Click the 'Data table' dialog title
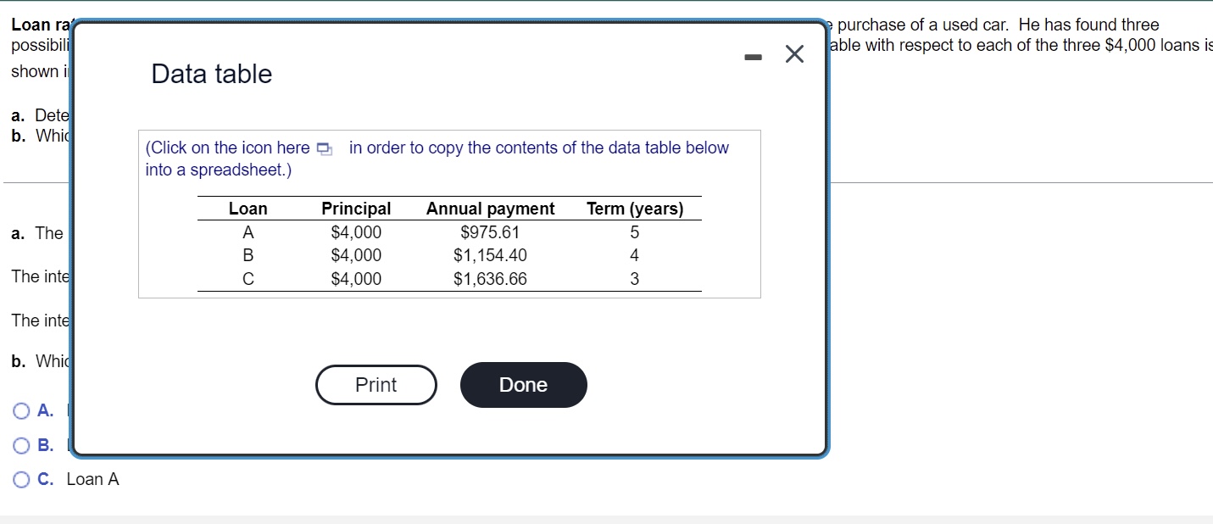1213x524 pixels. point(210,74)
